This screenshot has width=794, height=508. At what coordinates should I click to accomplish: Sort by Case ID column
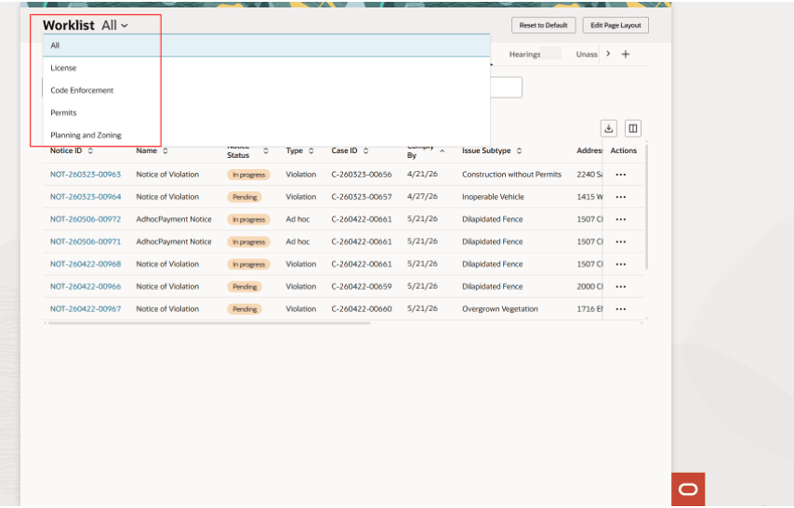click(365, 150)
